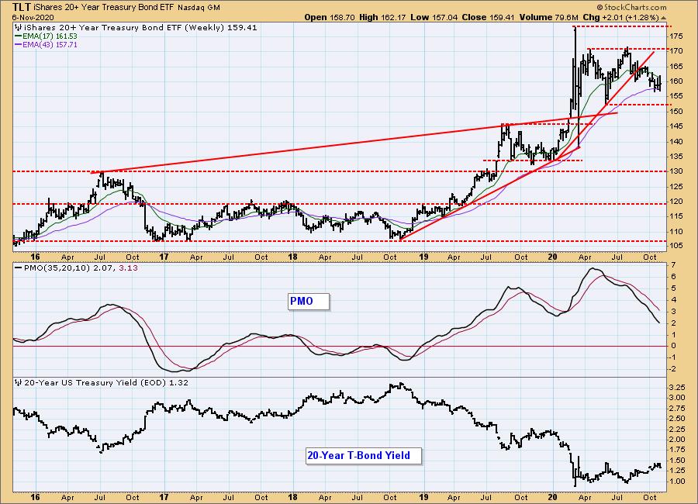Click the 2.25 yield axis label

click(x=678, y=430)
